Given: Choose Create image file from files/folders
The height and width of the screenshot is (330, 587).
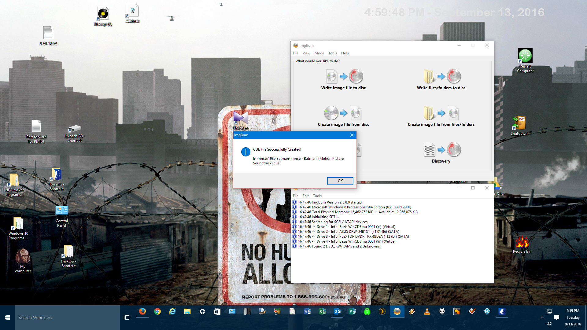Looking at the screenshot, I should click(441, 116).
